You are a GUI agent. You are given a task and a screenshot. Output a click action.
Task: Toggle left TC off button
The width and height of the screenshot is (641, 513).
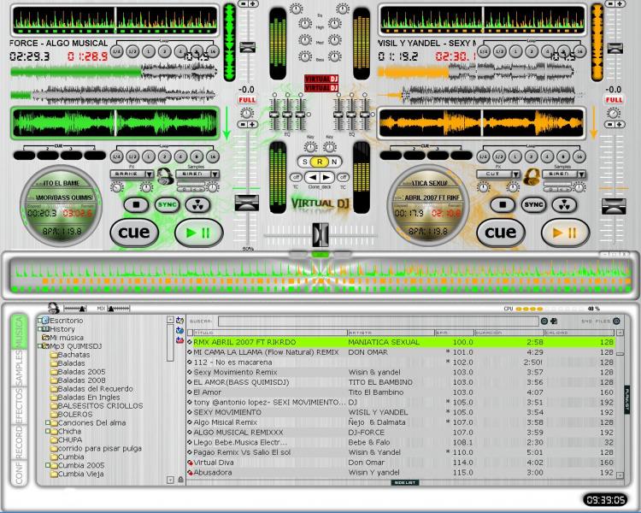[x=296, y=177]
